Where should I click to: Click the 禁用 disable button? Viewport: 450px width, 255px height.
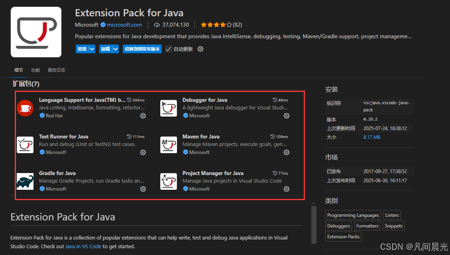(82, 49)
